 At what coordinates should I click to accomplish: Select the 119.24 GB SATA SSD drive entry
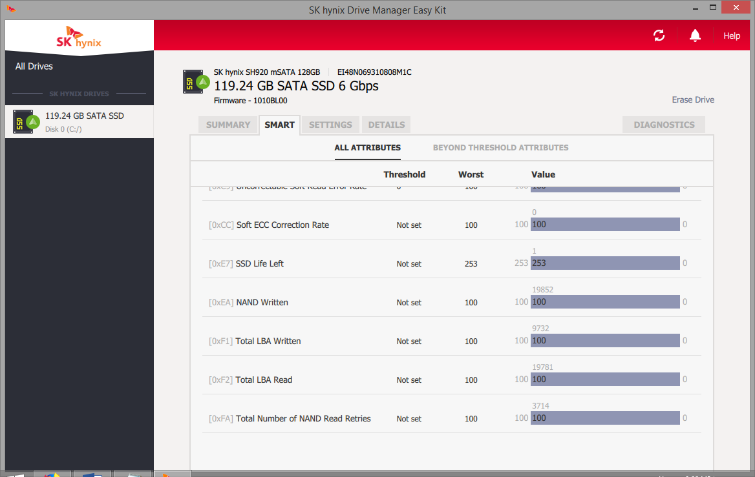(x=80, y=121)
